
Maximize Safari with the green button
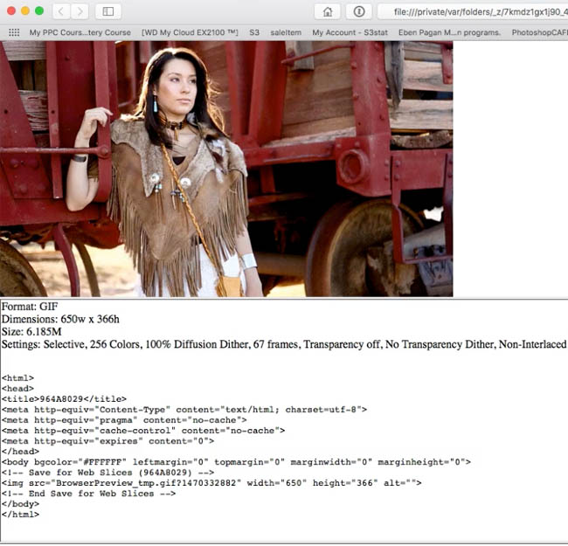[x=39, y=11]
